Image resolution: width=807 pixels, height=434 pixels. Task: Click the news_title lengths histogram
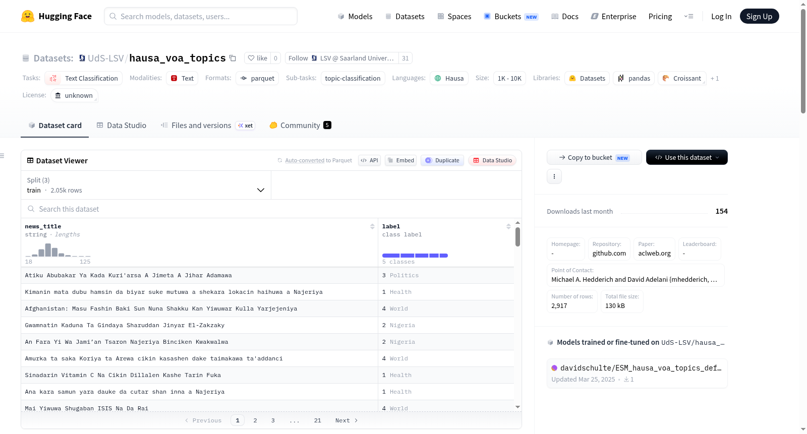click(x=58, y=250)
